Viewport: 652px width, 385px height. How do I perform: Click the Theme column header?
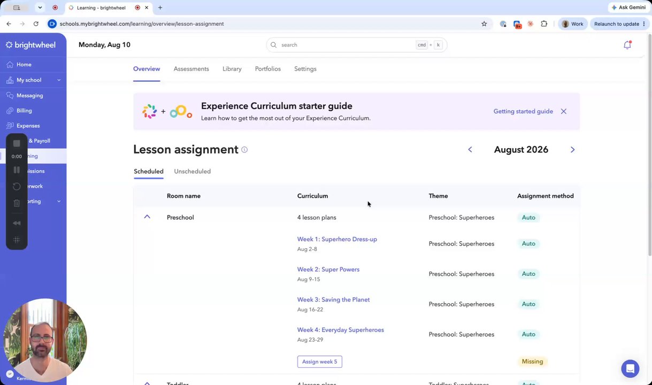tap(438, 196)
